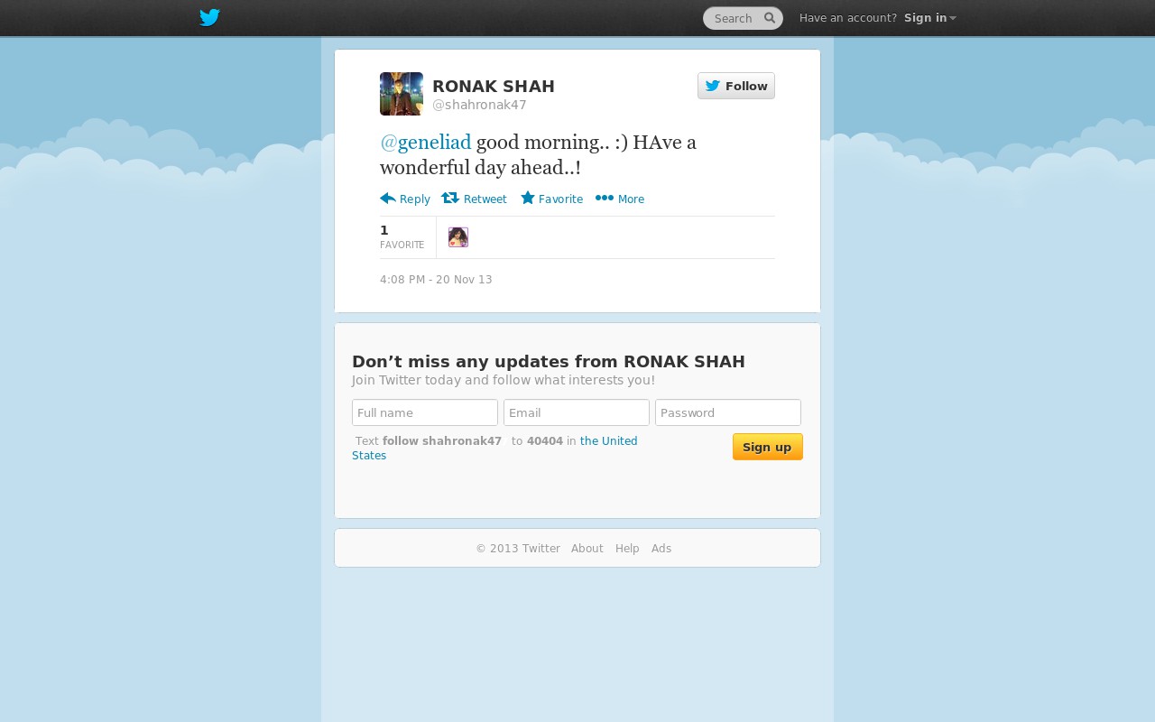View the 1 Favorite count
The image size is (1155, 722).
tap(402, 237)
